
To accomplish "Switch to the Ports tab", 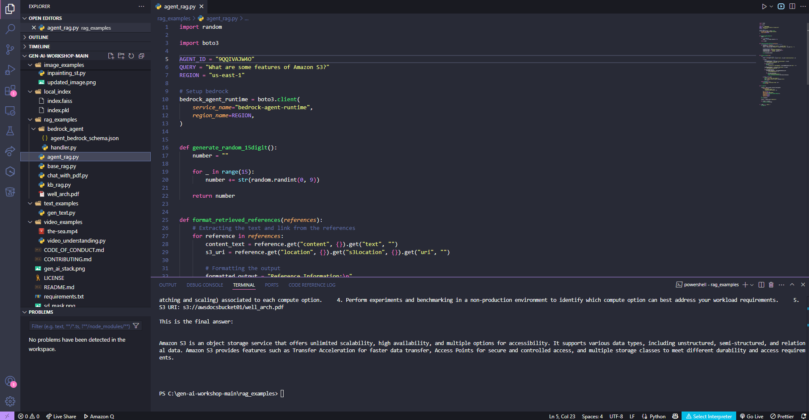I will click(x=272, y=285).
